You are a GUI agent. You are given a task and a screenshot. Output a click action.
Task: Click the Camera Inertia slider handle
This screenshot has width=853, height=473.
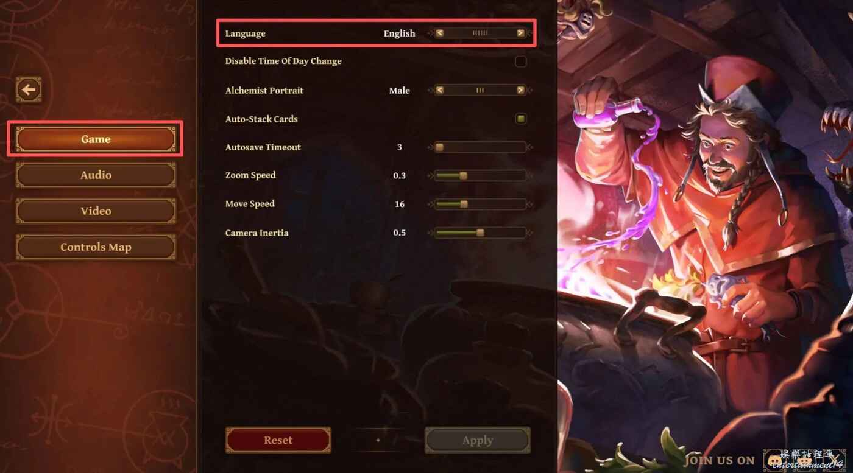point(480,233)
